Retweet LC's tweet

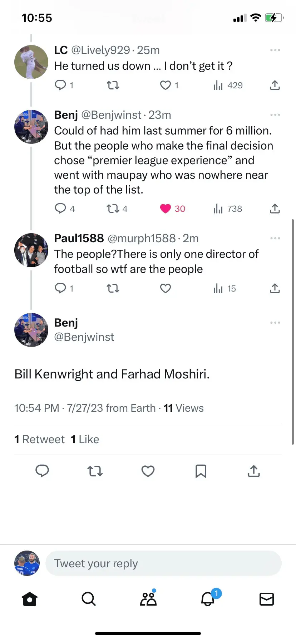(113, 85)
